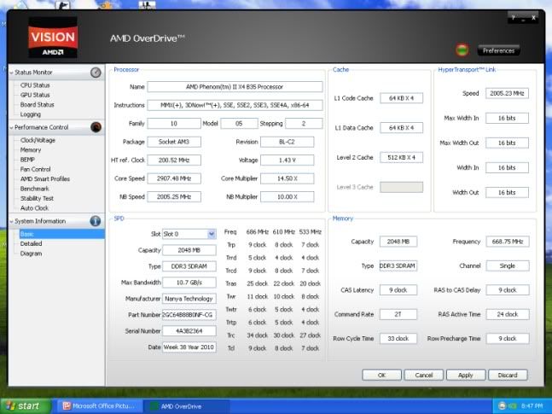Open BEMP page

(27, 160)
